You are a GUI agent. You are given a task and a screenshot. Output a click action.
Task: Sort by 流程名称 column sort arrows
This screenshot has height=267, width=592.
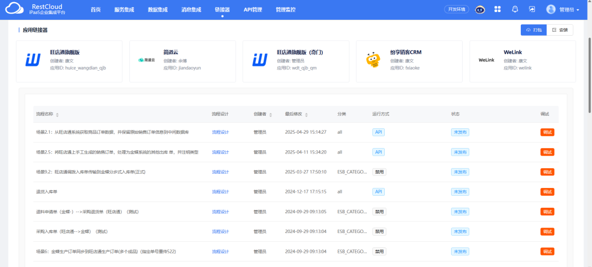58,115
